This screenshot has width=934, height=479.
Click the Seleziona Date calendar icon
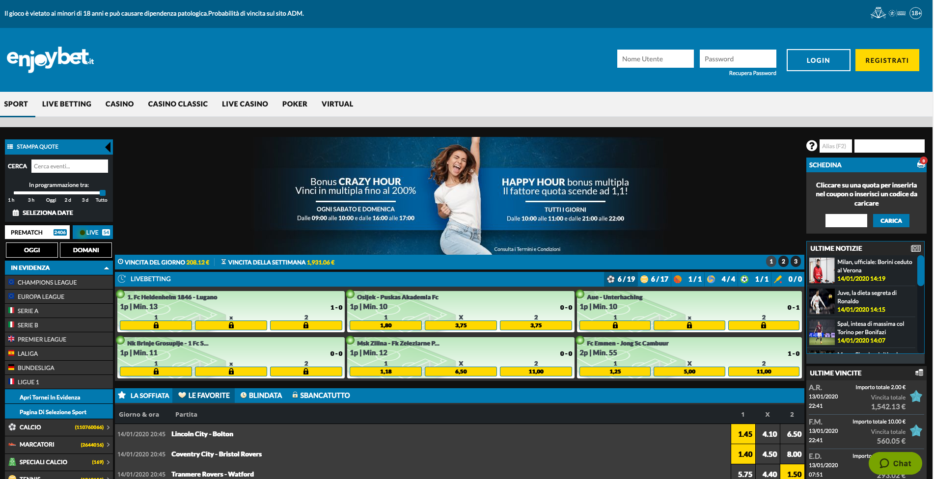coord(16,213)
